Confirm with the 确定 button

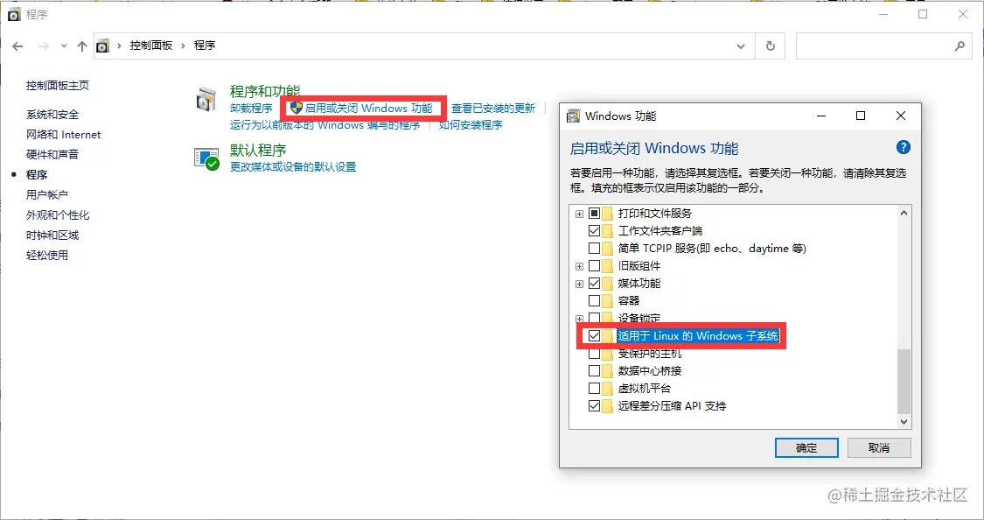[x=806, y=448]
